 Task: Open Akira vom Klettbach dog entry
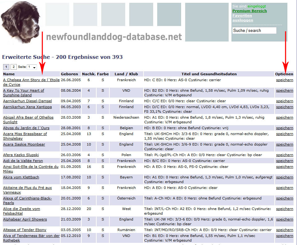pos(21,177)
